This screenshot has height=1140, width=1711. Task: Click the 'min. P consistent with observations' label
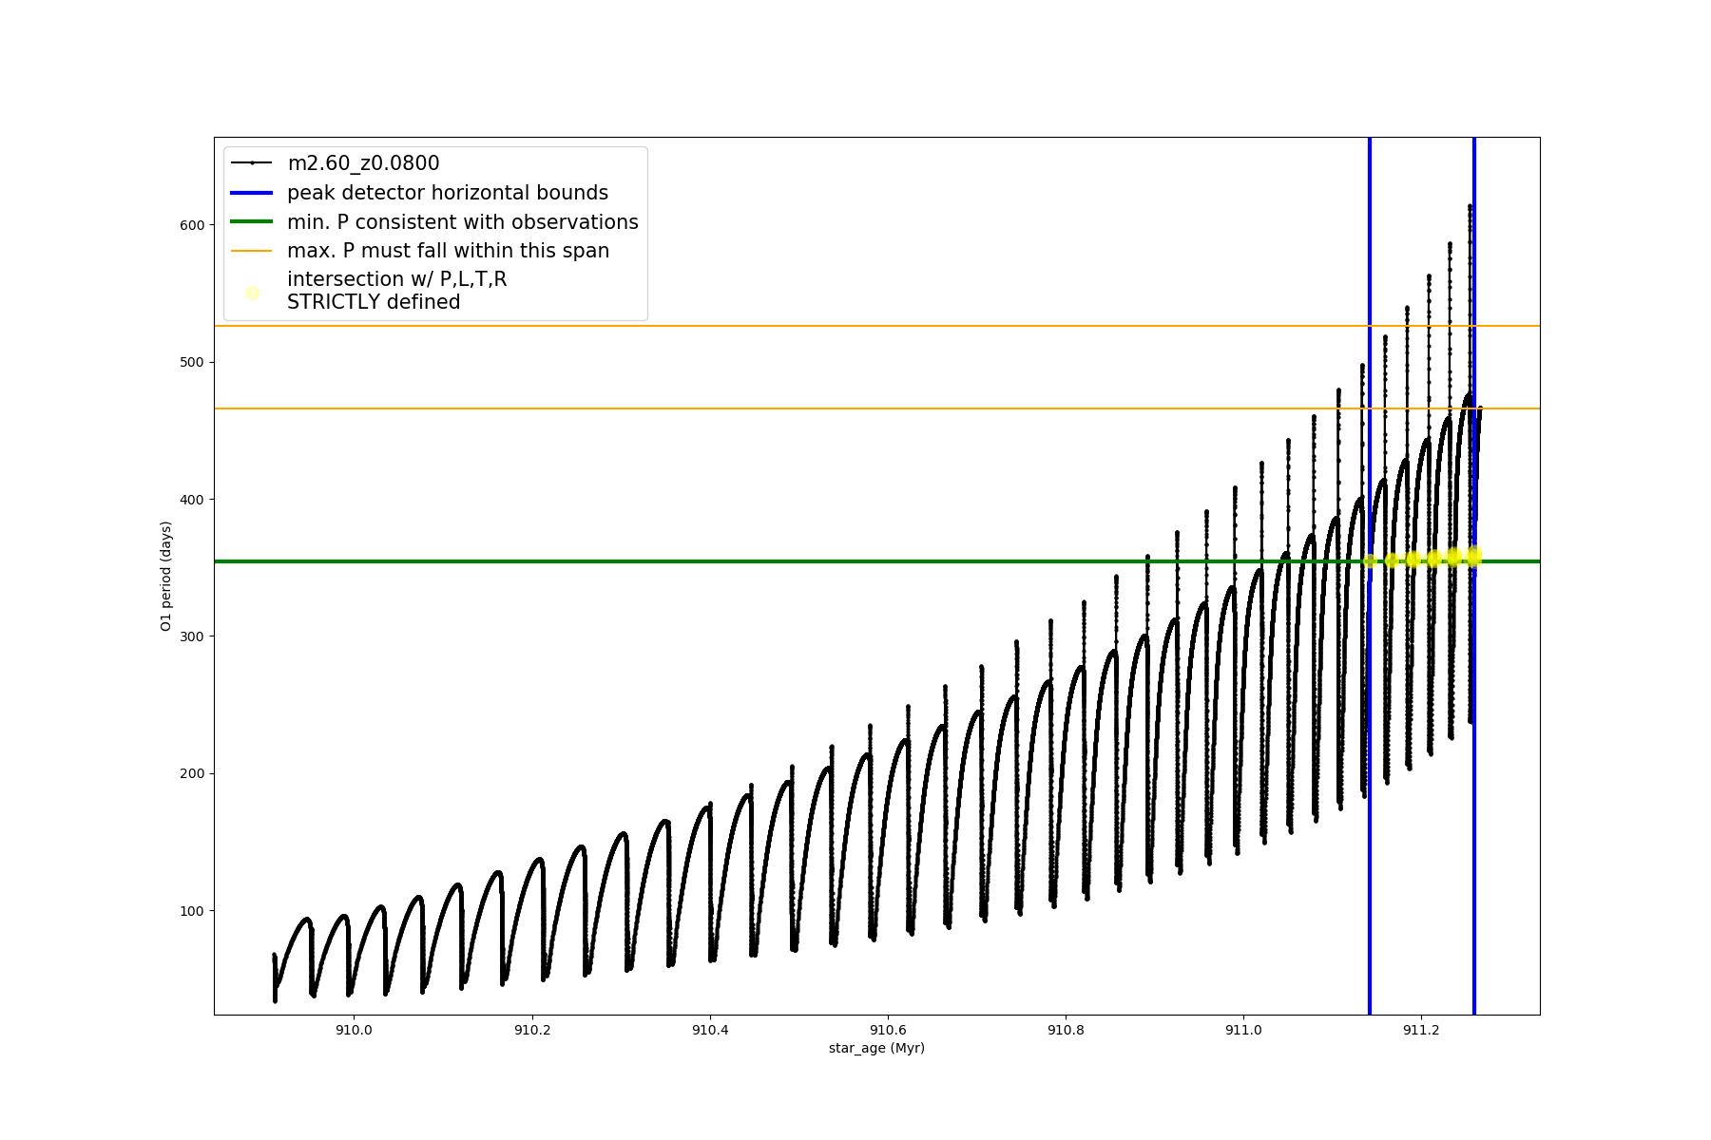[463, 222]
